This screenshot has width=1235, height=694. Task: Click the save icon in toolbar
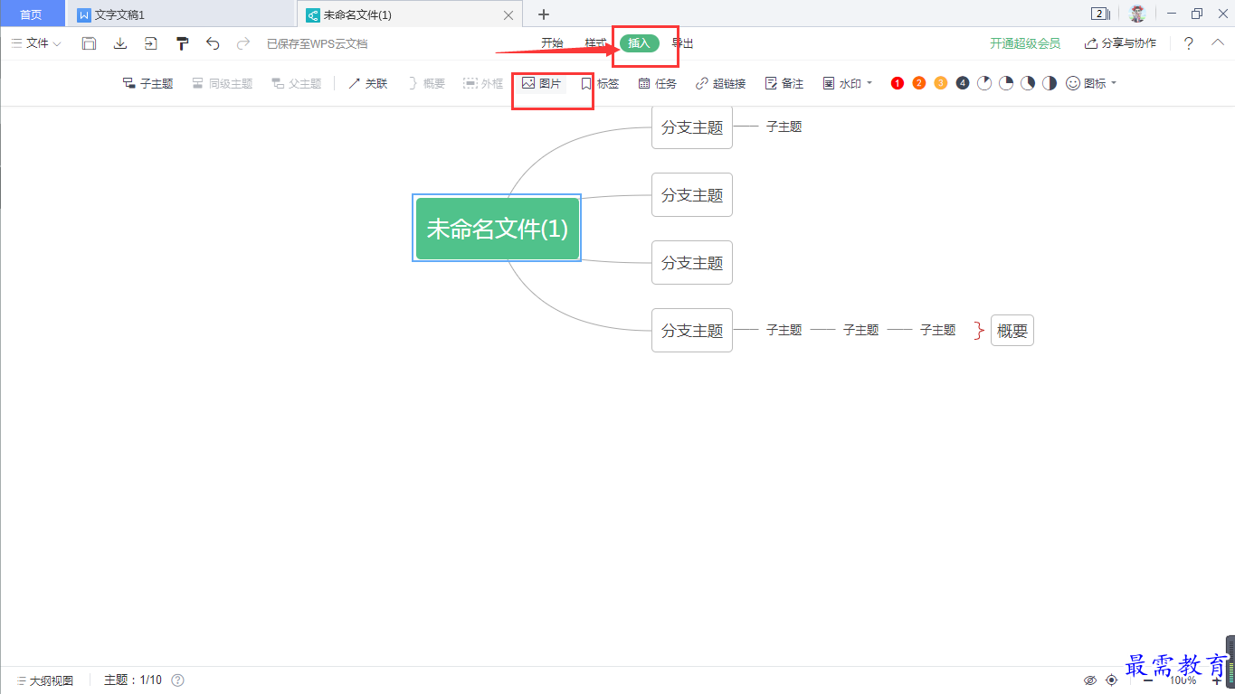click(89, 43)
